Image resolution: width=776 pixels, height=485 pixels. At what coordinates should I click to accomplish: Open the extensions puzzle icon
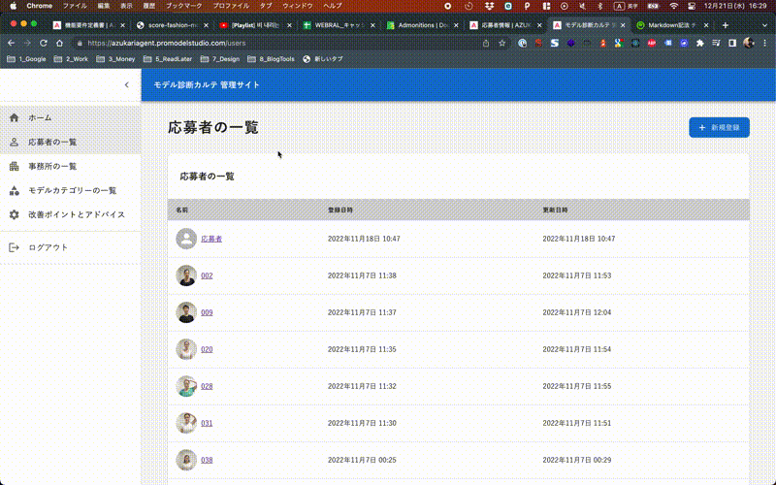pos(699,43)
